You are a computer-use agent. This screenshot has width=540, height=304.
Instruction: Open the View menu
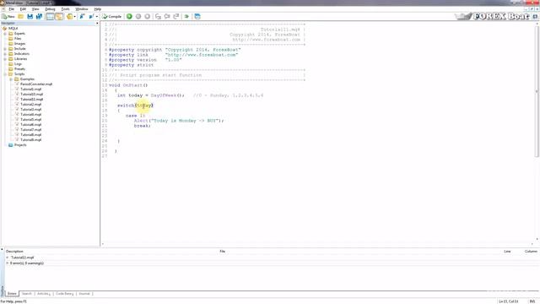[35, 9]
